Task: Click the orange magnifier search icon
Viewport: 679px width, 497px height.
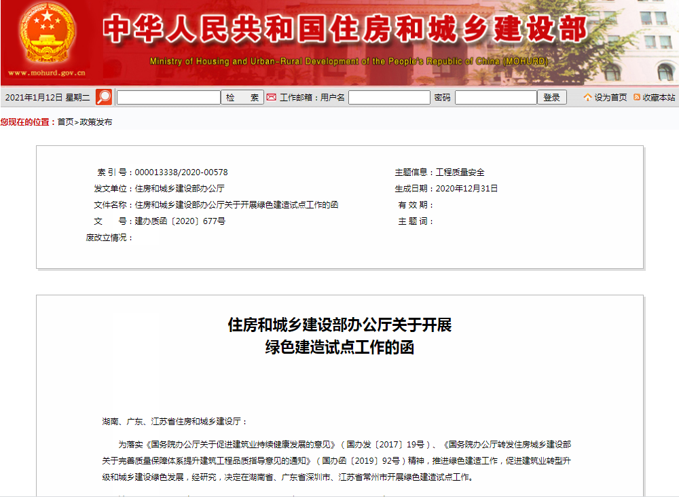Action: [x=104, y=97]
